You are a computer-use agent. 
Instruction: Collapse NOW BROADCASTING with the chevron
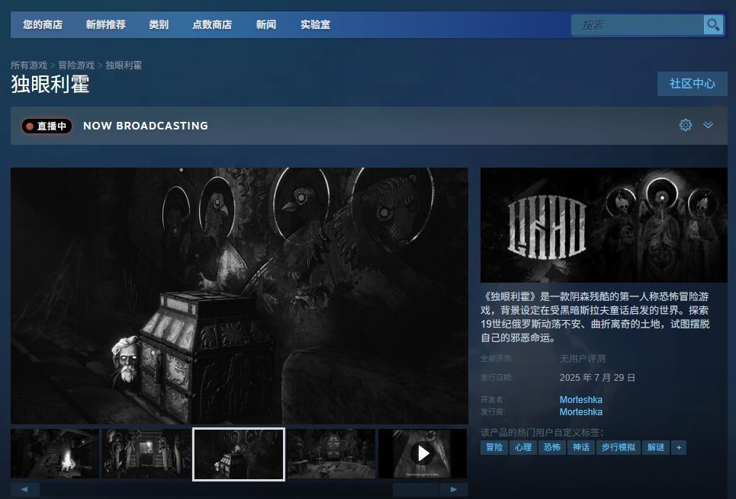(708, 125)
